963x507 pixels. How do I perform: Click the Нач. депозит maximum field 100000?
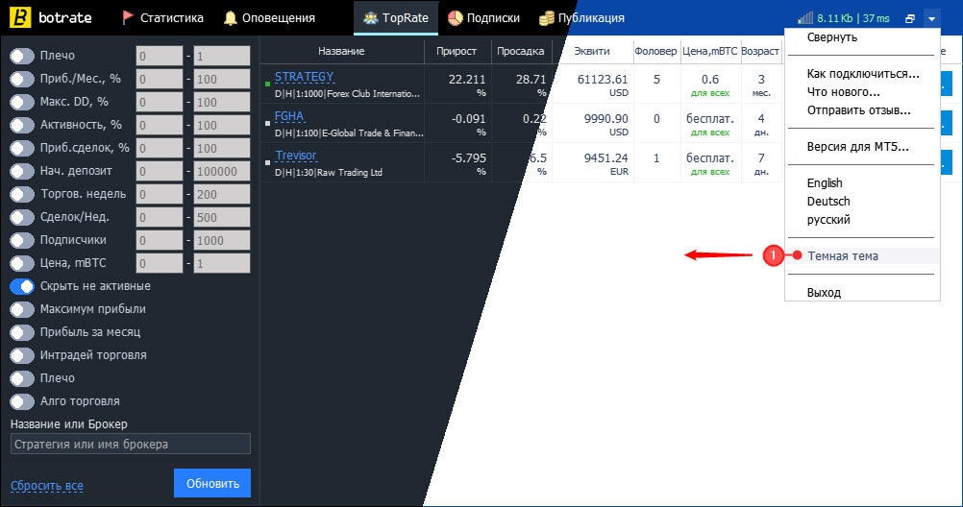pos(222,171)
